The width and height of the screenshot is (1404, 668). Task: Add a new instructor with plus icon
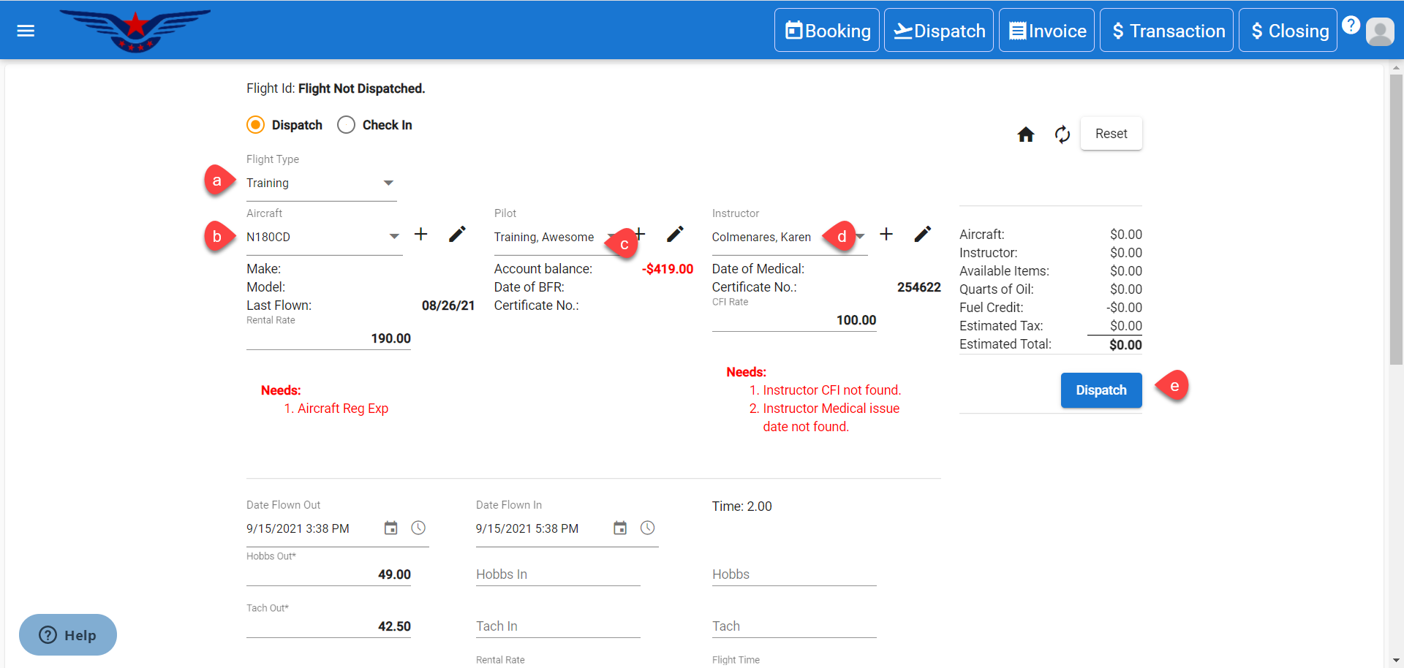click(x=886, y=235)
